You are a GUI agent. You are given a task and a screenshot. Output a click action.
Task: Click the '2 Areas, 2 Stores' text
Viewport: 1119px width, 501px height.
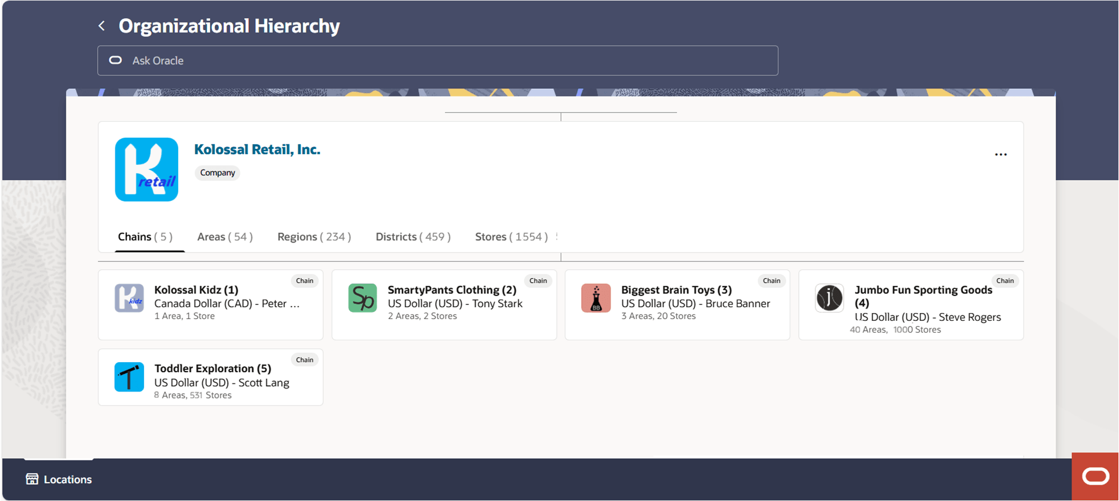point(422,316)
